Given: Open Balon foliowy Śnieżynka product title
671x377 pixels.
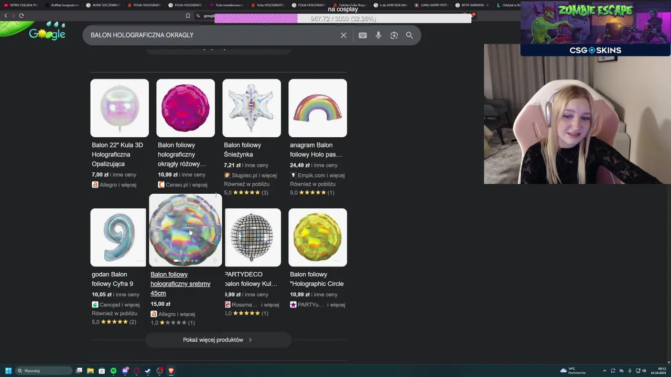Looking at the screenshot, I should click(x=242, y=150).
